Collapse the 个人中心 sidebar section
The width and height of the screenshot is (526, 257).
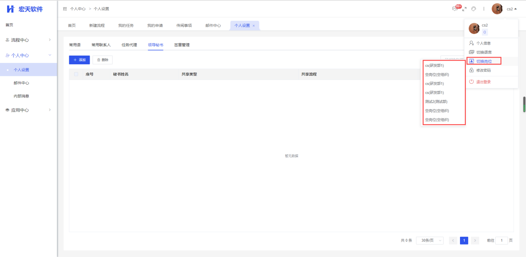(28, 55)
